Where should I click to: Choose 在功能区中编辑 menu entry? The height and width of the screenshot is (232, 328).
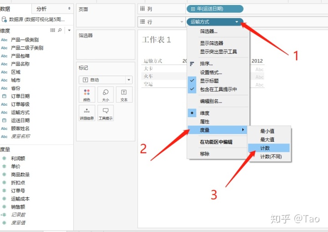(218, 142)
